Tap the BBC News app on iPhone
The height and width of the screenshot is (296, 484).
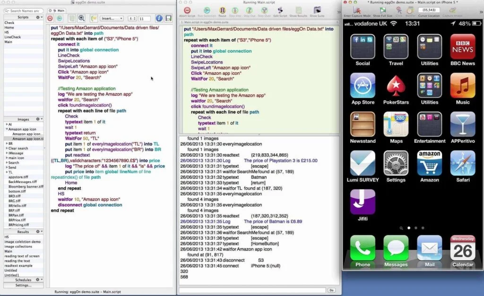[x=463, y=50]
